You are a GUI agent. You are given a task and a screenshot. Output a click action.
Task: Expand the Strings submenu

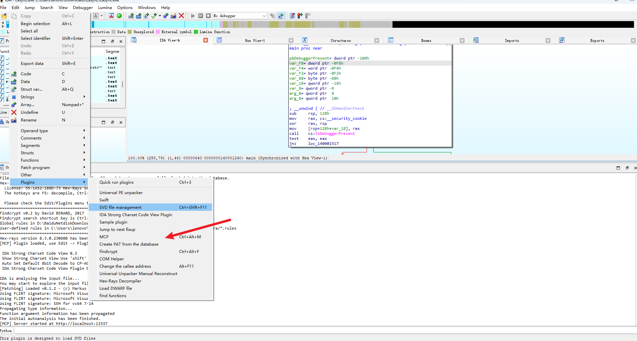tap(50, 97)
